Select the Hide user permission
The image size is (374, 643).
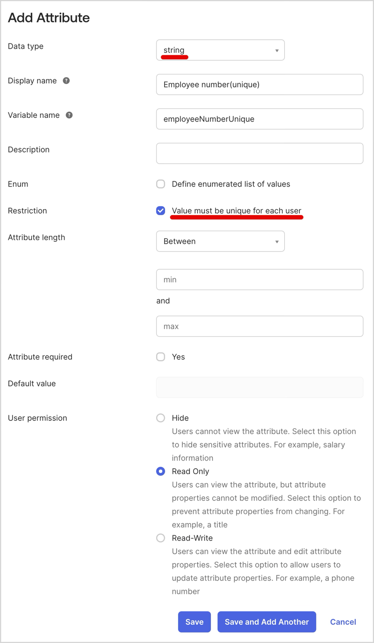click(161, 418)
